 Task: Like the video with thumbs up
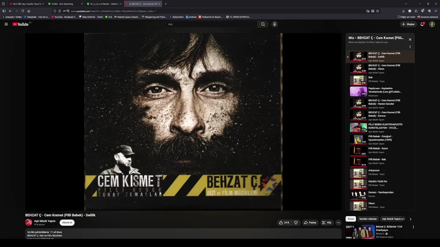click(284, 223)
